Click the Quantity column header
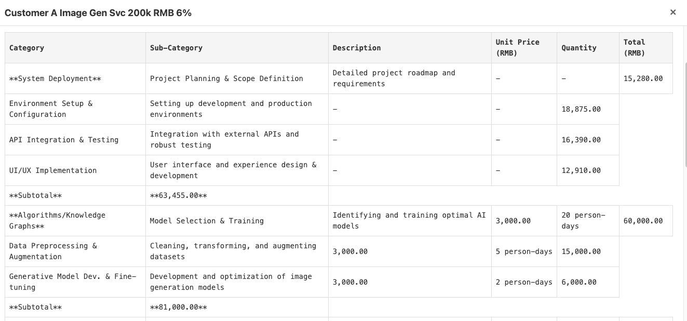The width and height of the screenshot is (687, 321). [x=579, y=48]
